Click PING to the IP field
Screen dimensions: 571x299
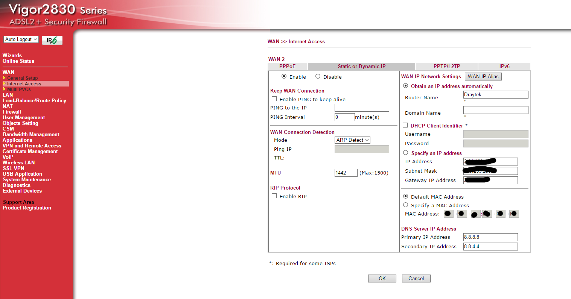point(362,108)
